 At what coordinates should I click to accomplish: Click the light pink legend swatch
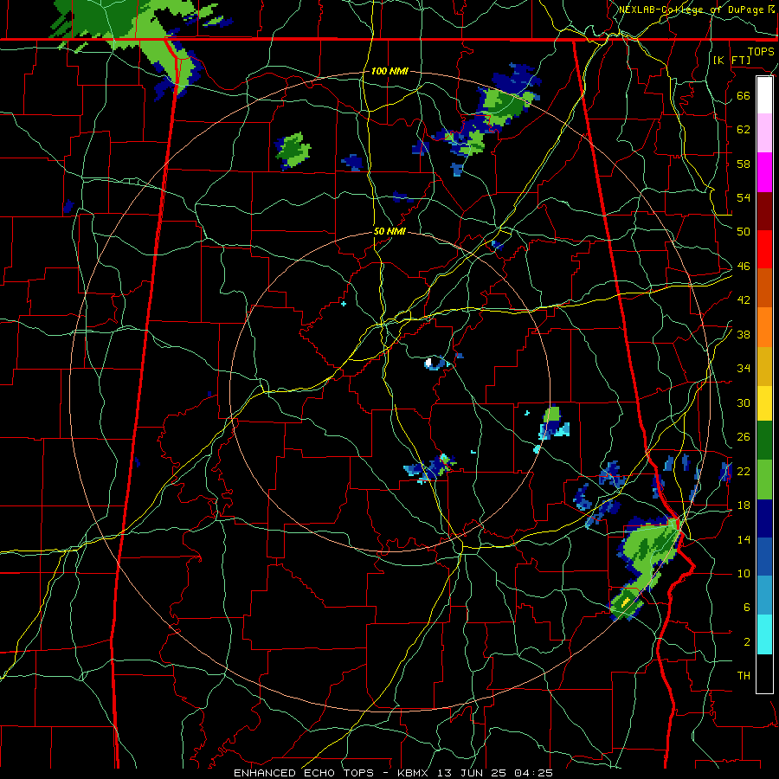pos(764,133)
